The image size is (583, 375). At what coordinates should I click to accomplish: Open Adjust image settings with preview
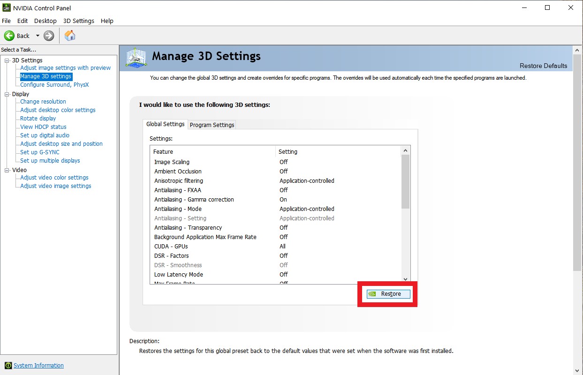click(66, 68)
